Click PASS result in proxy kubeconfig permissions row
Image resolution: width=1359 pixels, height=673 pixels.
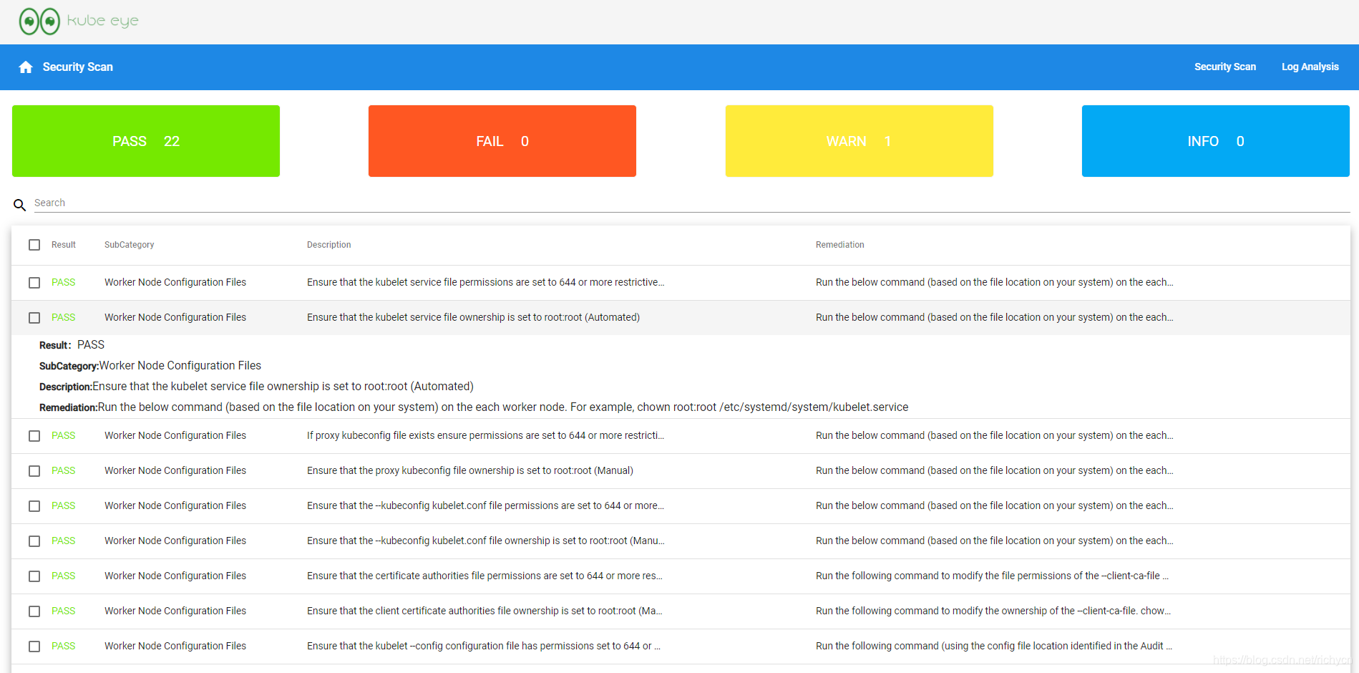(63, 436)
